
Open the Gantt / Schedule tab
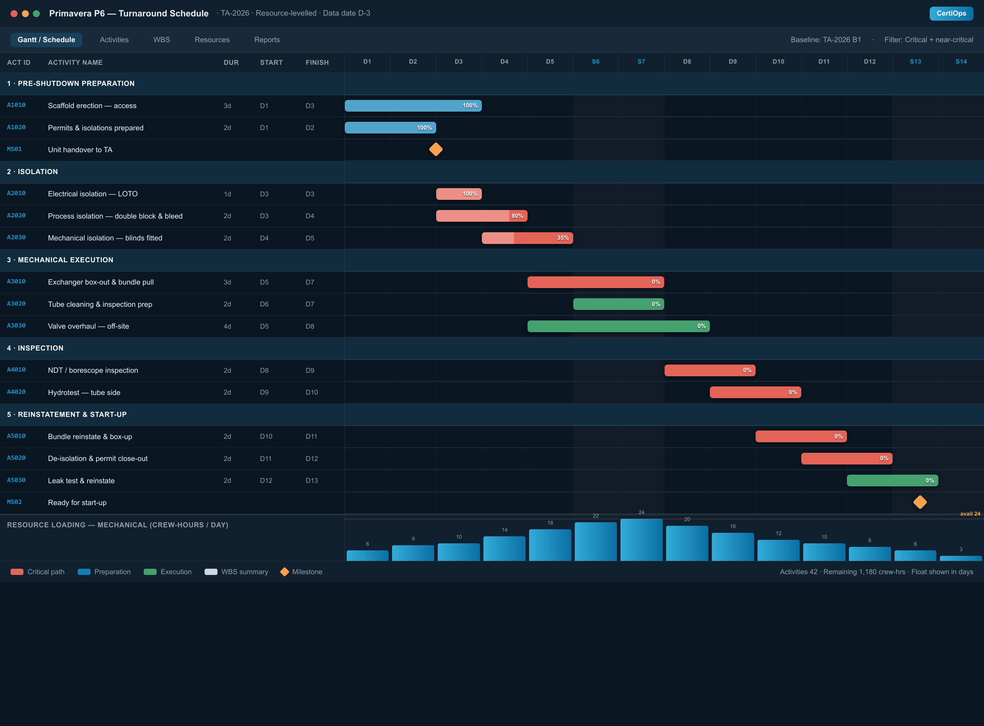[46, 39]
